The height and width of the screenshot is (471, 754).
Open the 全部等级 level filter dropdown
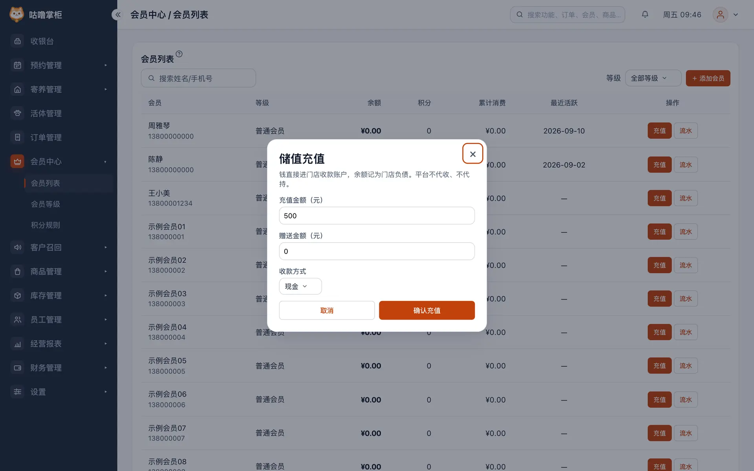point(653,78)
